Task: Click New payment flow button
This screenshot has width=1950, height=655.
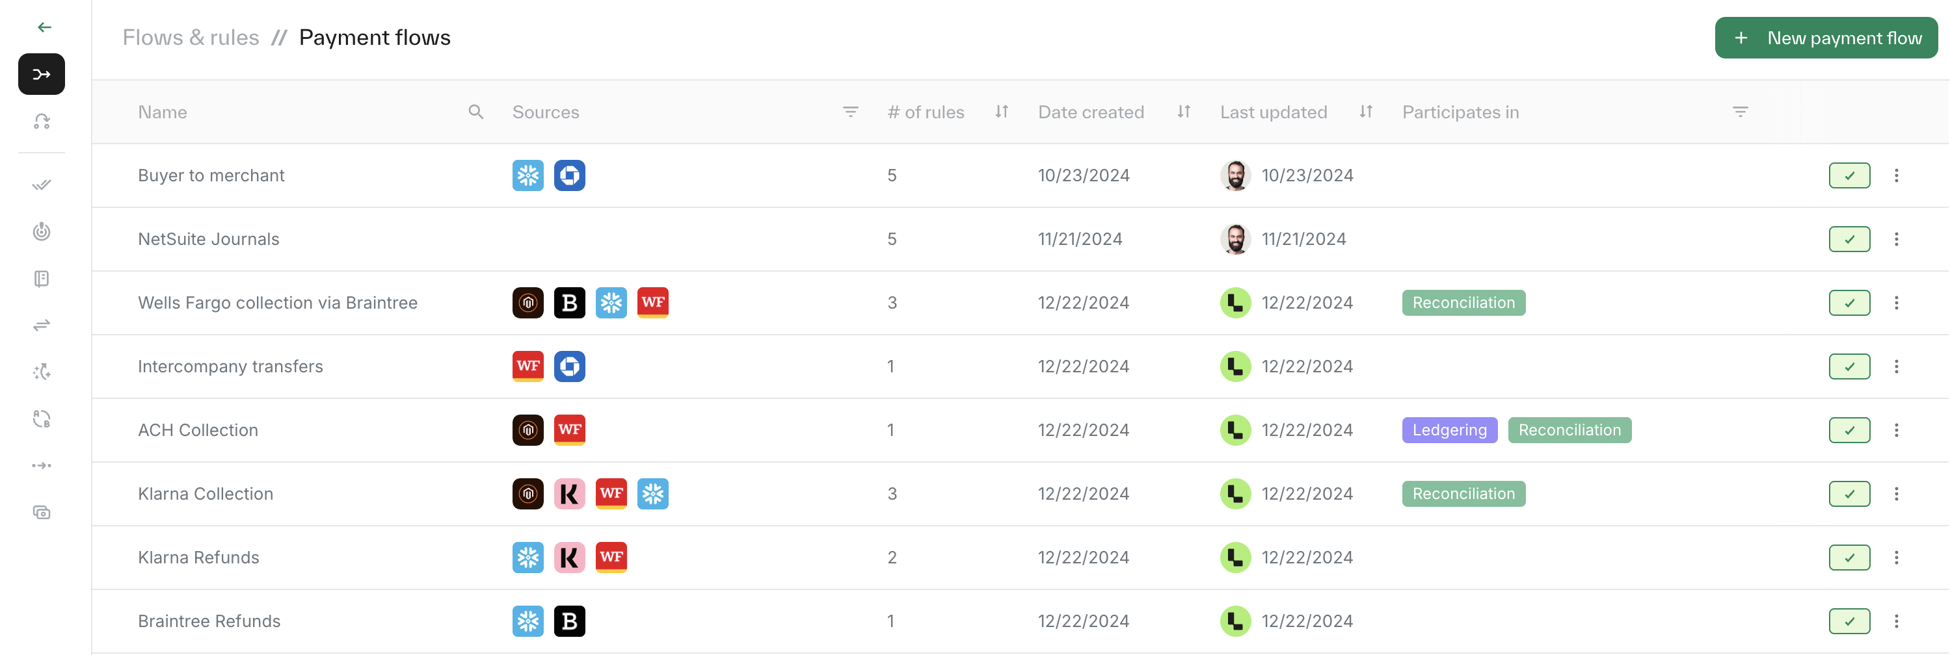Action: click(x=1825, y=38)
